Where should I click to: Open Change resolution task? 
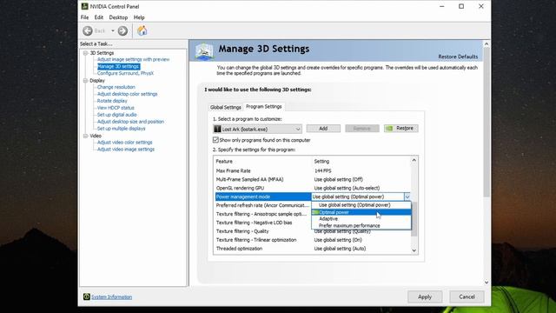(116, 87)
